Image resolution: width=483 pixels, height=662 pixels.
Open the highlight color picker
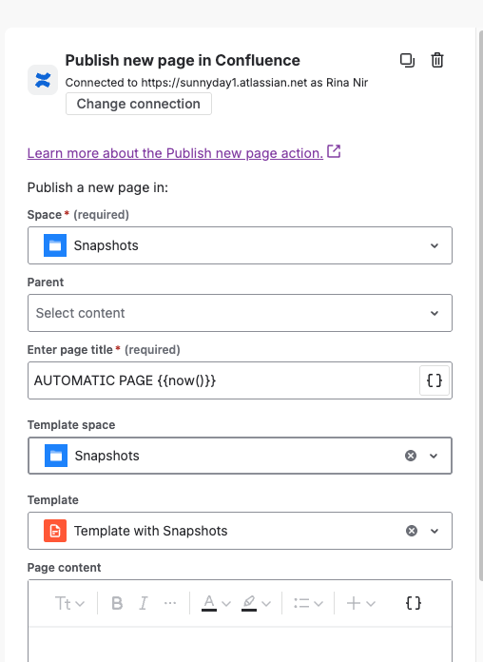pyautogui.click(x=256, y=603)
